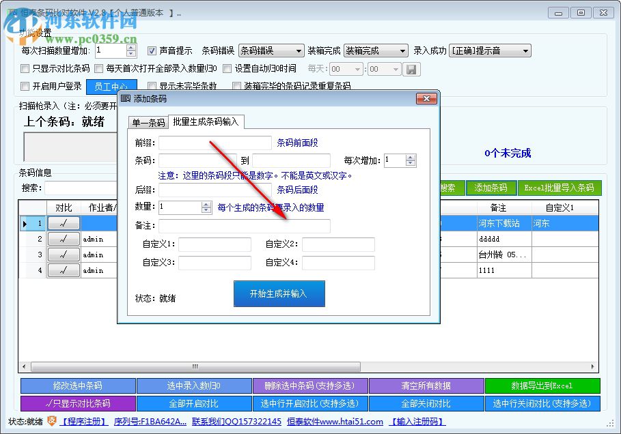Click the green 添加条码 button

(492, 188)
